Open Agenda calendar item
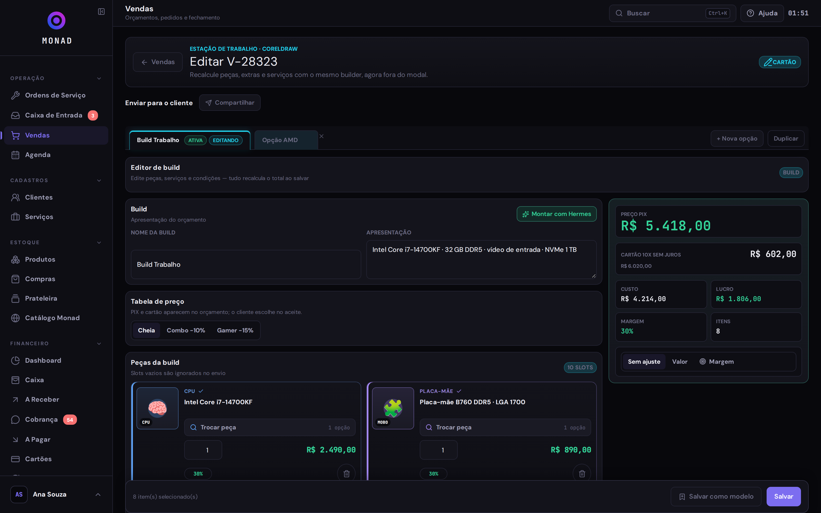 coord(56,155)
